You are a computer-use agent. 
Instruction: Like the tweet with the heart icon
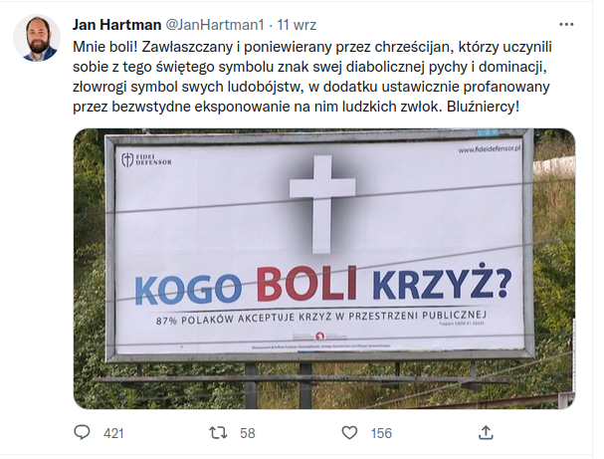pyautogui.click(x=349, y=433)
